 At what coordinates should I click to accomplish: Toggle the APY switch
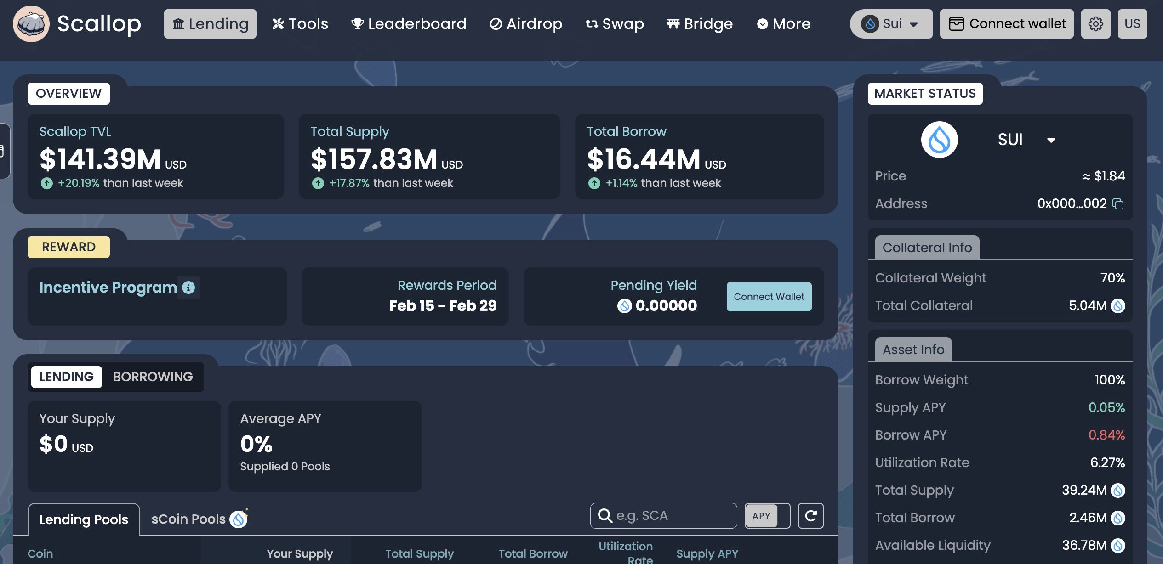tap(767, 516)
